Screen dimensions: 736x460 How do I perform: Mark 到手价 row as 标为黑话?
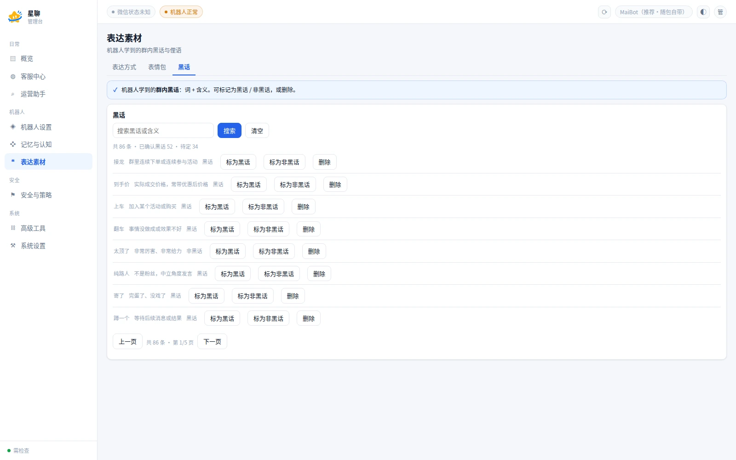(x=249, y=184)
